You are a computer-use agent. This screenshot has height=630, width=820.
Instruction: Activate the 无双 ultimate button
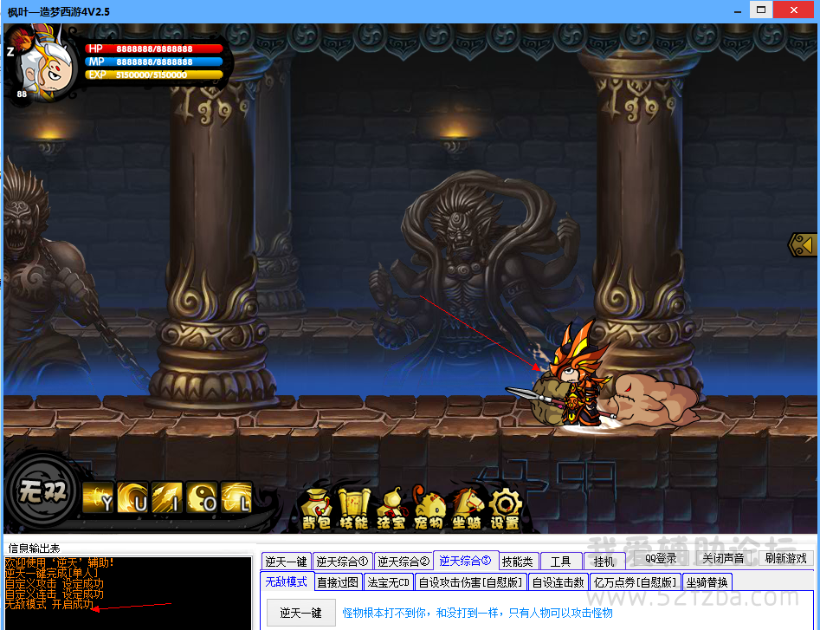click(x=42, y=490)
